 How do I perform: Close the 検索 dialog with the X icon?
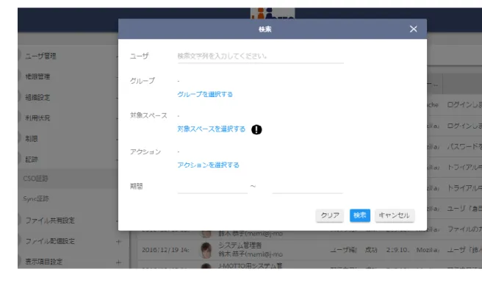point(413,29)
